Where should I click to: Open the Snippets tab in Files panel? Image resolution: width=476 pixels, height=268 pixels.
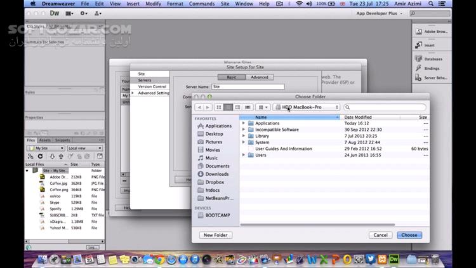[x=63, y=140]
